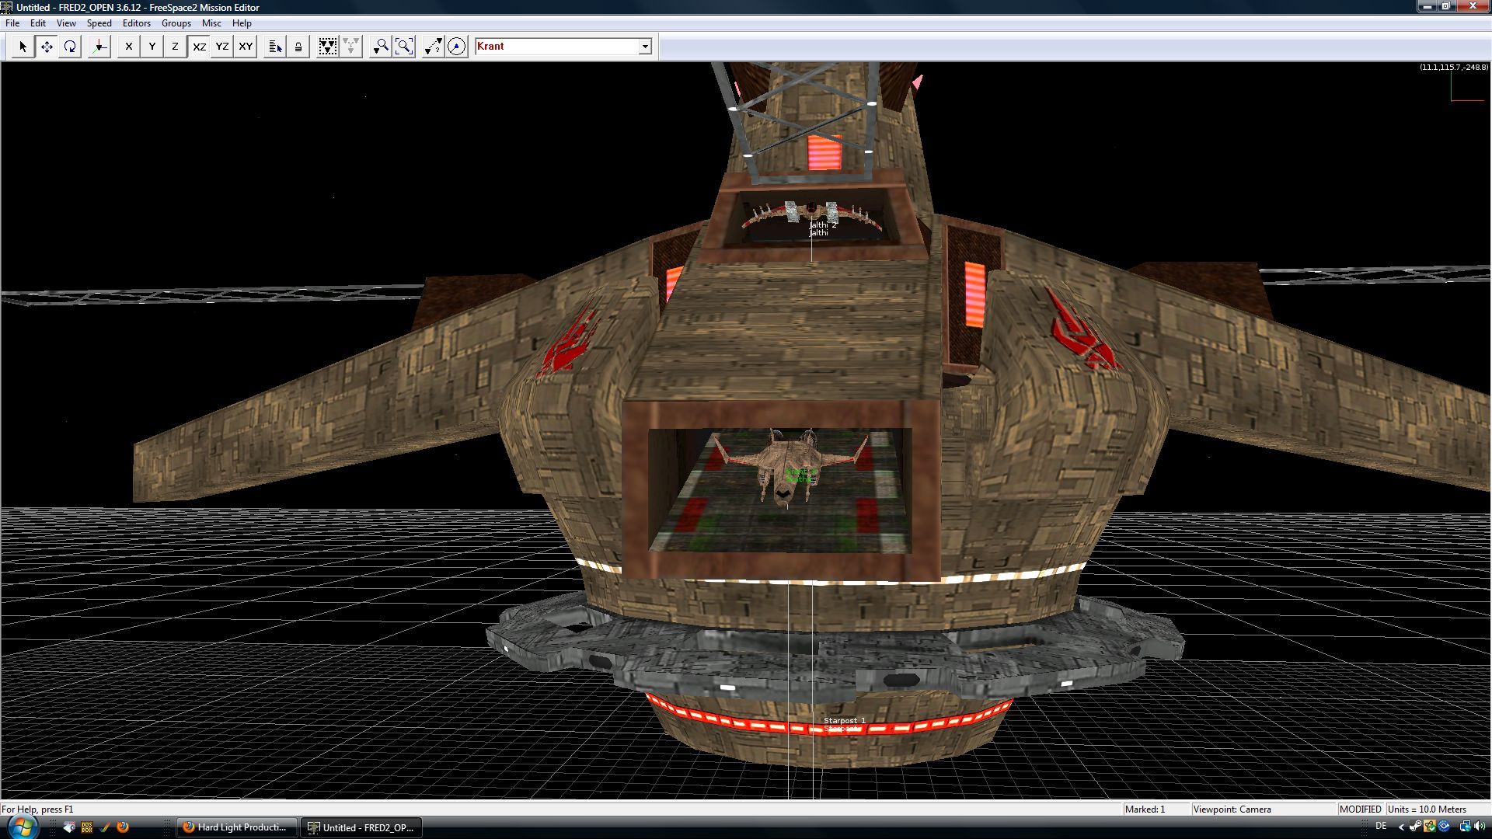1492x839 pixels.
Task: Select the Starpost 1 label in viewport
Action: (844, 721)
